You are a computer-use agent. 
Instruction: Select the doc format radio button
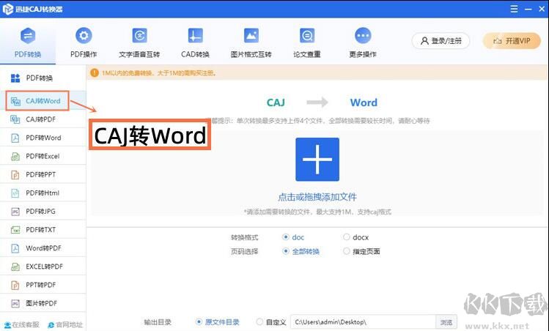click(x=286, y=237)
